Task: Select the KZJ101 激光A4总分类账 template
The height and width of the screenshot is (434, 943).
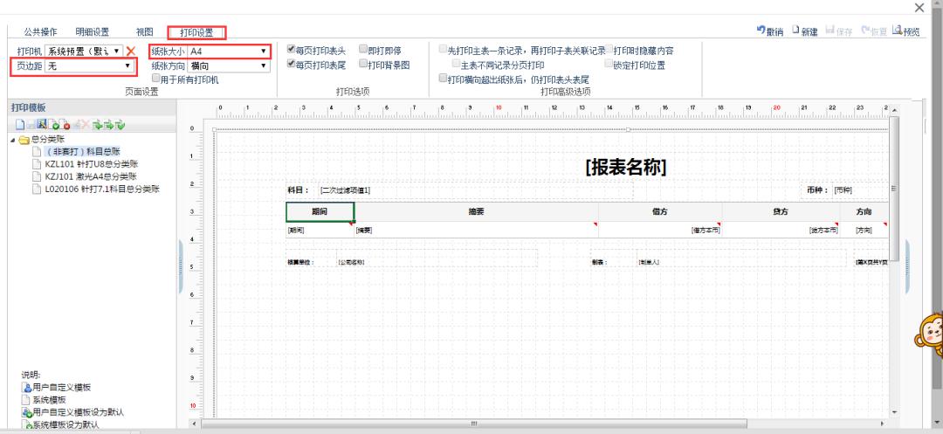Action: click(x=90, y=176)
